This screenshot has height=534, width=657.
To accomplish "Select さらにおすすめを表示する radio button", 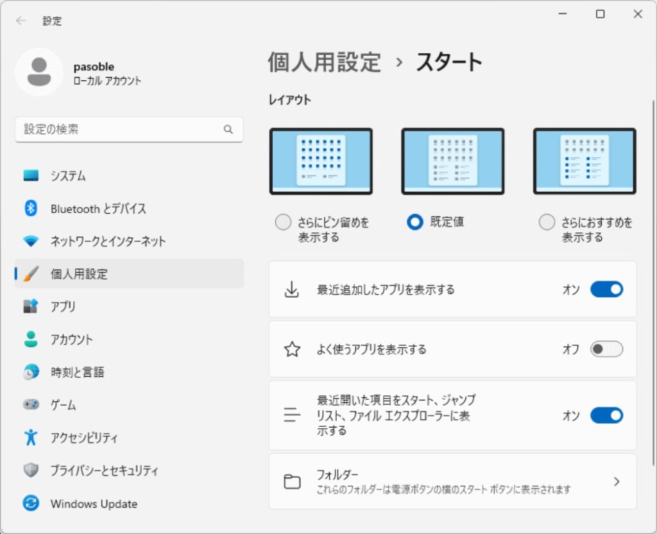I will click(547, 222).
